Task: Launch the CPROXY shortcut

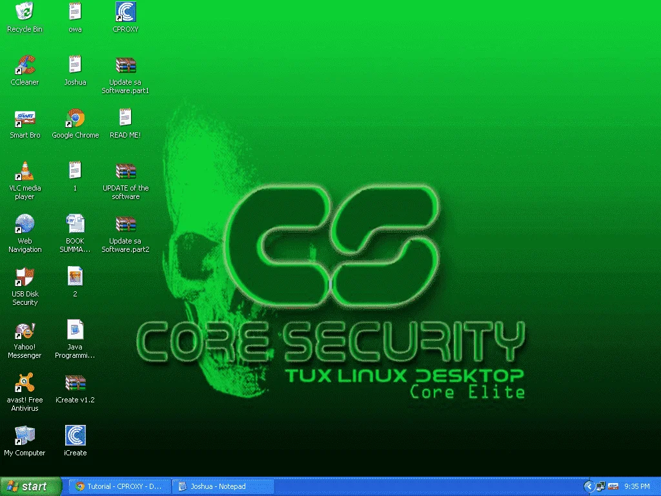Action: 126,12
